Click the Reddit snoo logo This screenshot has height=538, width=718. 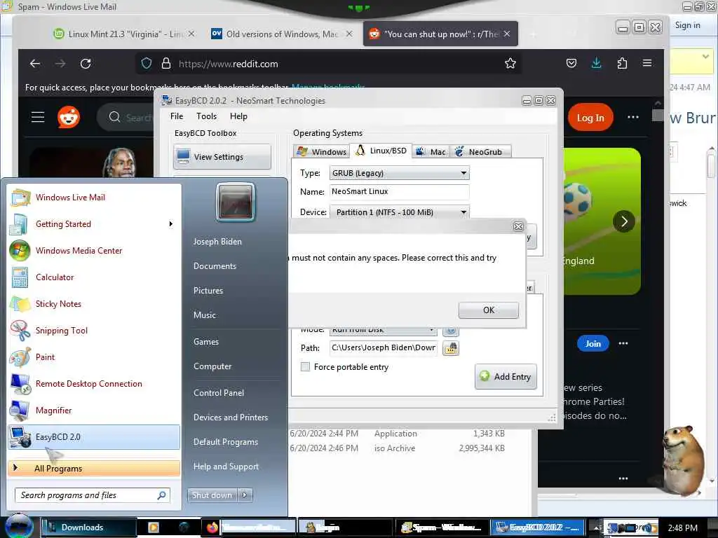(69, 117)
